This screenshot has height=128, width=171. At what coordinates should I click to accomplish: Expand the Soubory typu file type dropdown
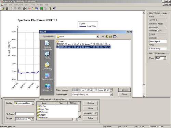click(111, 95)
